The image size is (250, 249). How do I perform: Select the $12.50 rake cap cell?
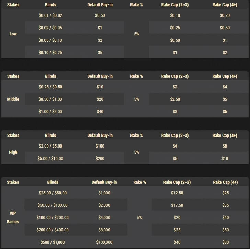tap(177, 193)
